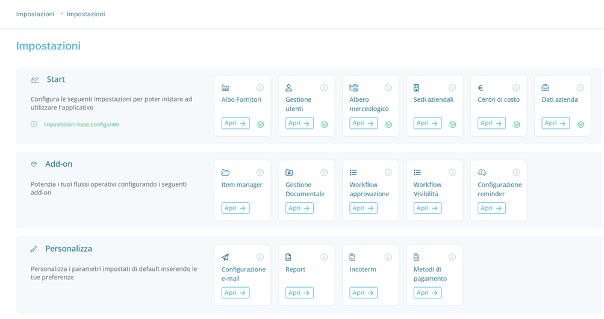Click the Albo Fornitori factory icon
The height and width of the screenshot is (319, 604).
(225, 88)
